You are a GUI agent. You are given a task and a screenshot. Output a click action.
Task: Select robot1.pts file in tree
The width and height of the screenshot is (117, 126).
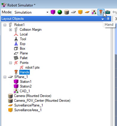point(32,67)
